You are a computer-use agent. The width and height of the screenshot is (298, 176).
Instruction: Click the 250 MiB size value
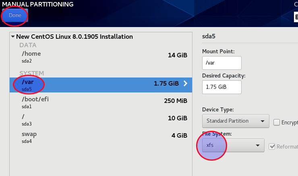(x=176, y=101)
